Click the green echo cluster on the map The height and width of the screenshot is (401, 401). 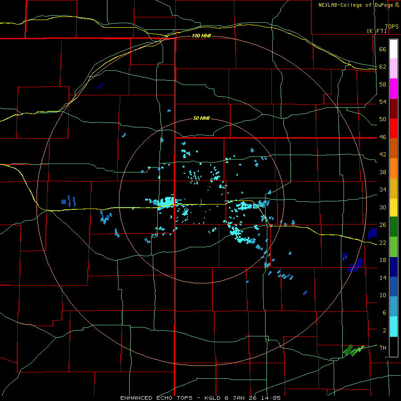point(353,350)
